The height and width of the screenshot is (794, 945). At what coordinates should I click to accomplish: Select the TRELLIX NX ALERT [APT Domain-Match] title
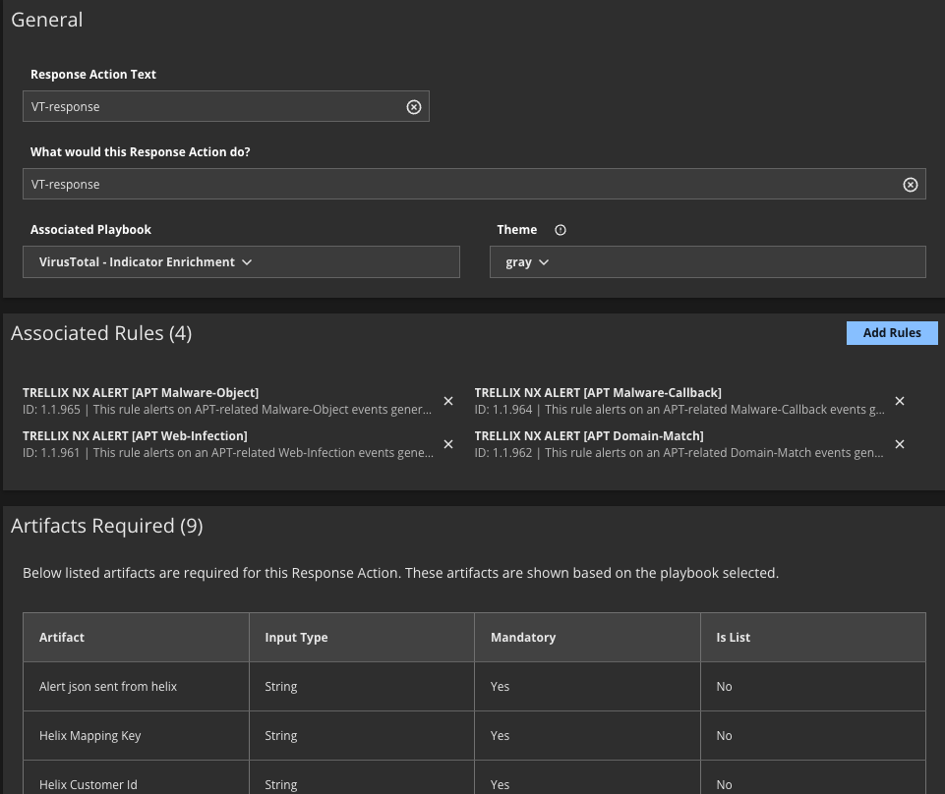589,436
